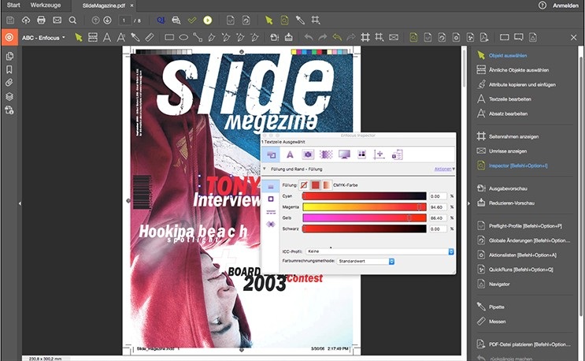Print the document via printer icon
Image resolution: width=585 pixels, height=361 pixels.
pos(41,20)
